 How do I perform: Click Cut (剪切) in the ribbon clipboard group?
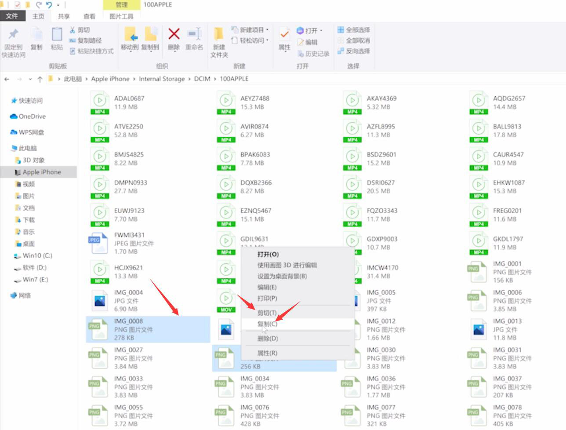point(80,30)
